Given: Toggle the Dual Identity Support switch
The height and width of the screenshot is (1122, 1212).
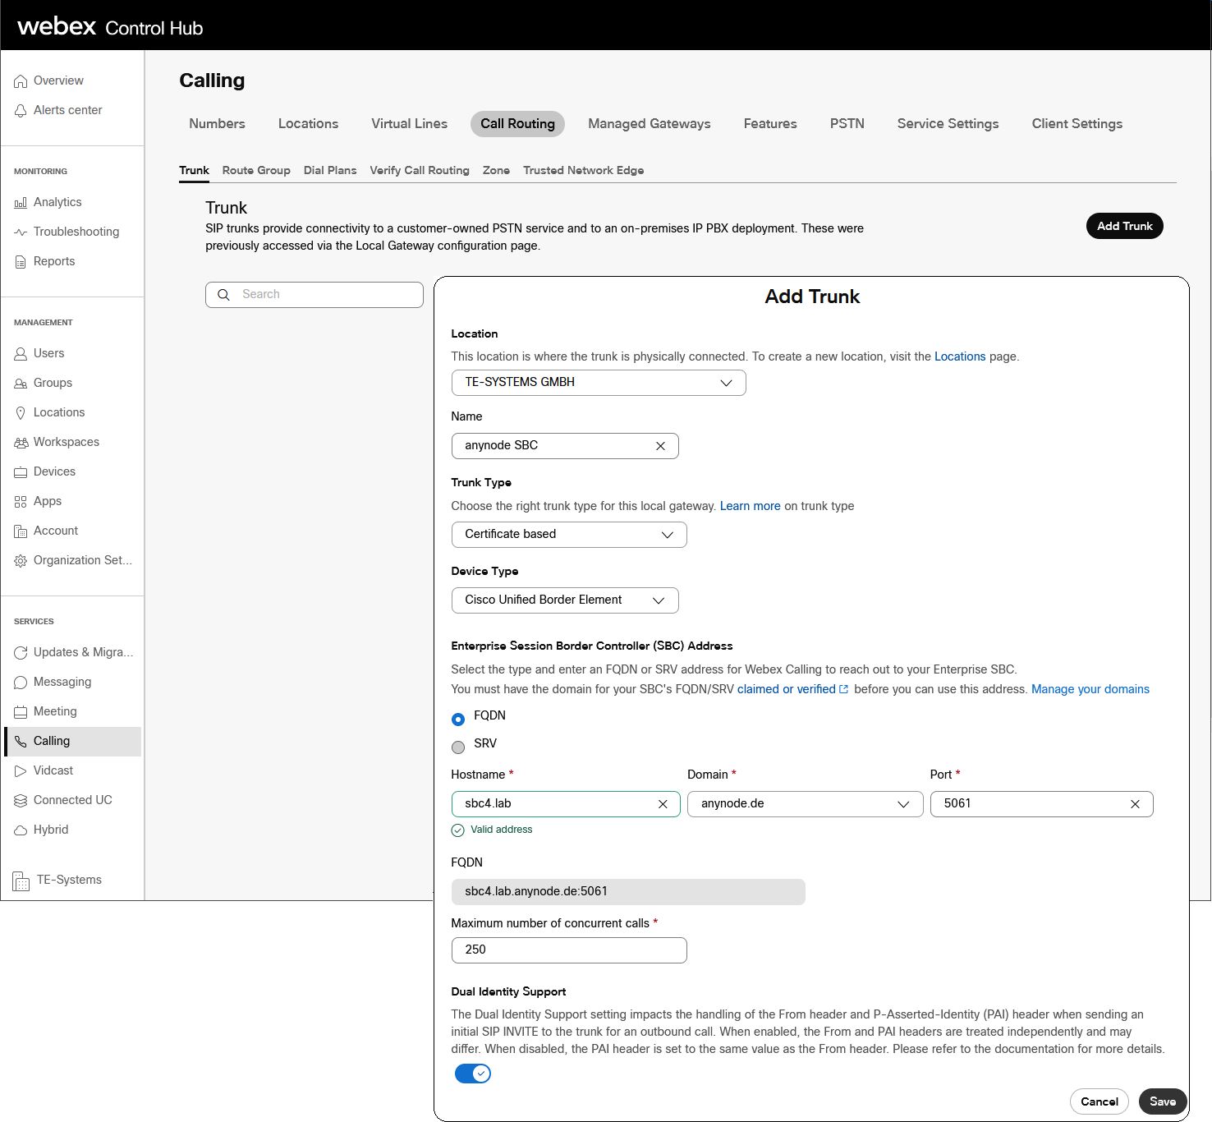Looking at the screenshot, I should [473, 1074].
